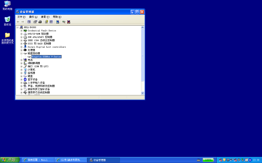Open 我的电脑 desktop icon

point(7,5)
